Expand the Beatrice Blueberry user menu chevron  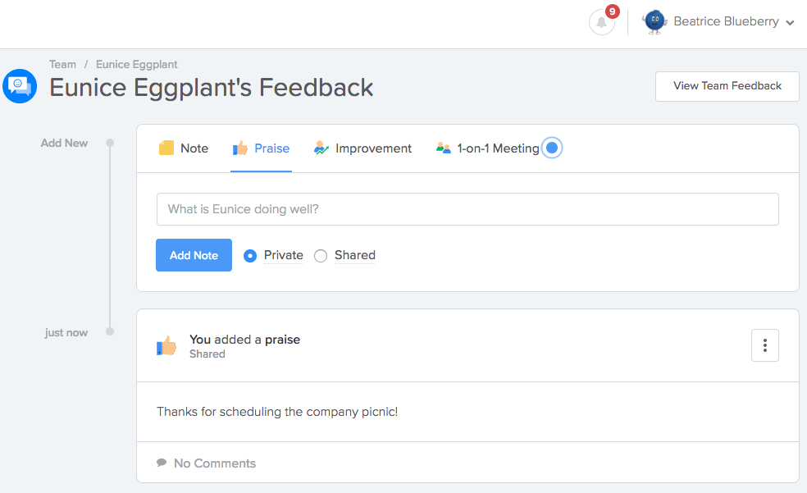coord(790,23)
